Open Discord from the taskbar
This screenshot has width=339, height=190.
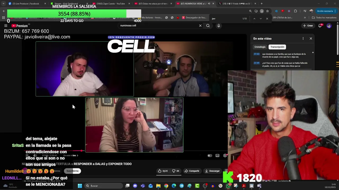click(x=135, y=186)
